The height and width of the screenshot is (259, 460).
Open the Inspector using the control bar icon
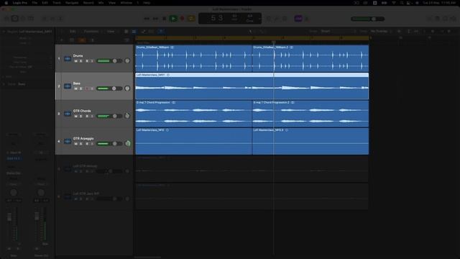click(x=14, y=19)
